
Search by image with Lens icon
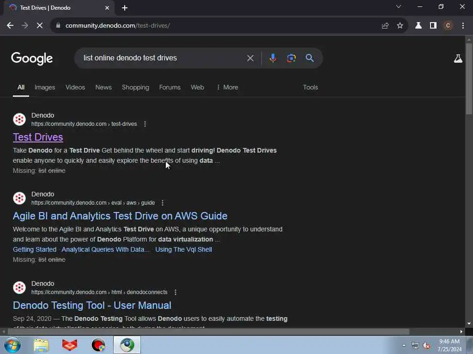(x=291, y=58)
